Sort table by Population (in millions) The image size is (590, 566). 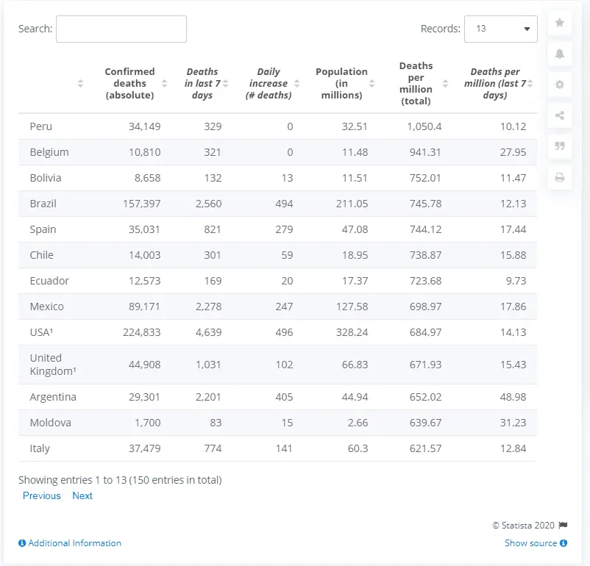coord(341,83)
